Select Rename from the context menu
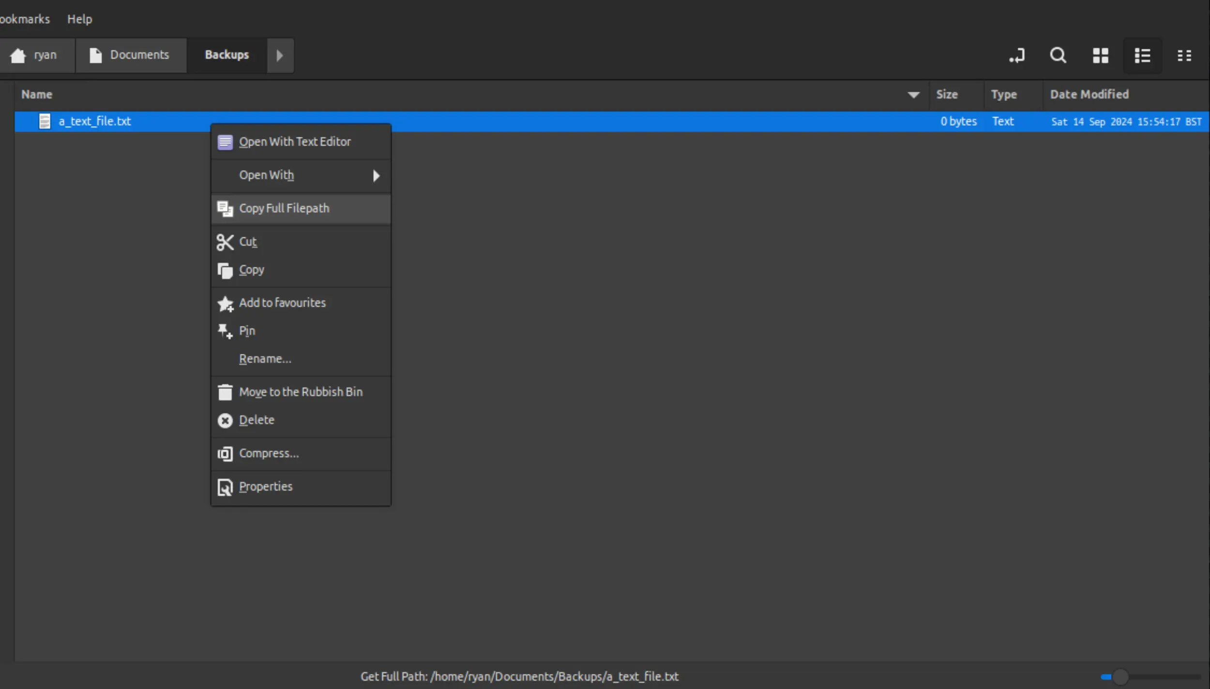The width and height of the screenshot is (1210, 689). (x=265, y=358)
